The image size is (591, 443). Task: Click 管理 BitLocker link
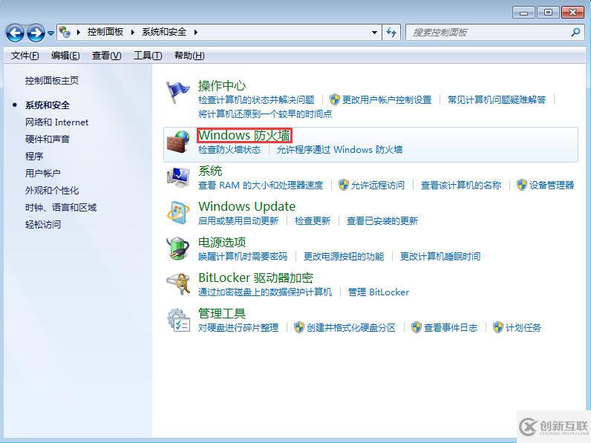point(379,292)
